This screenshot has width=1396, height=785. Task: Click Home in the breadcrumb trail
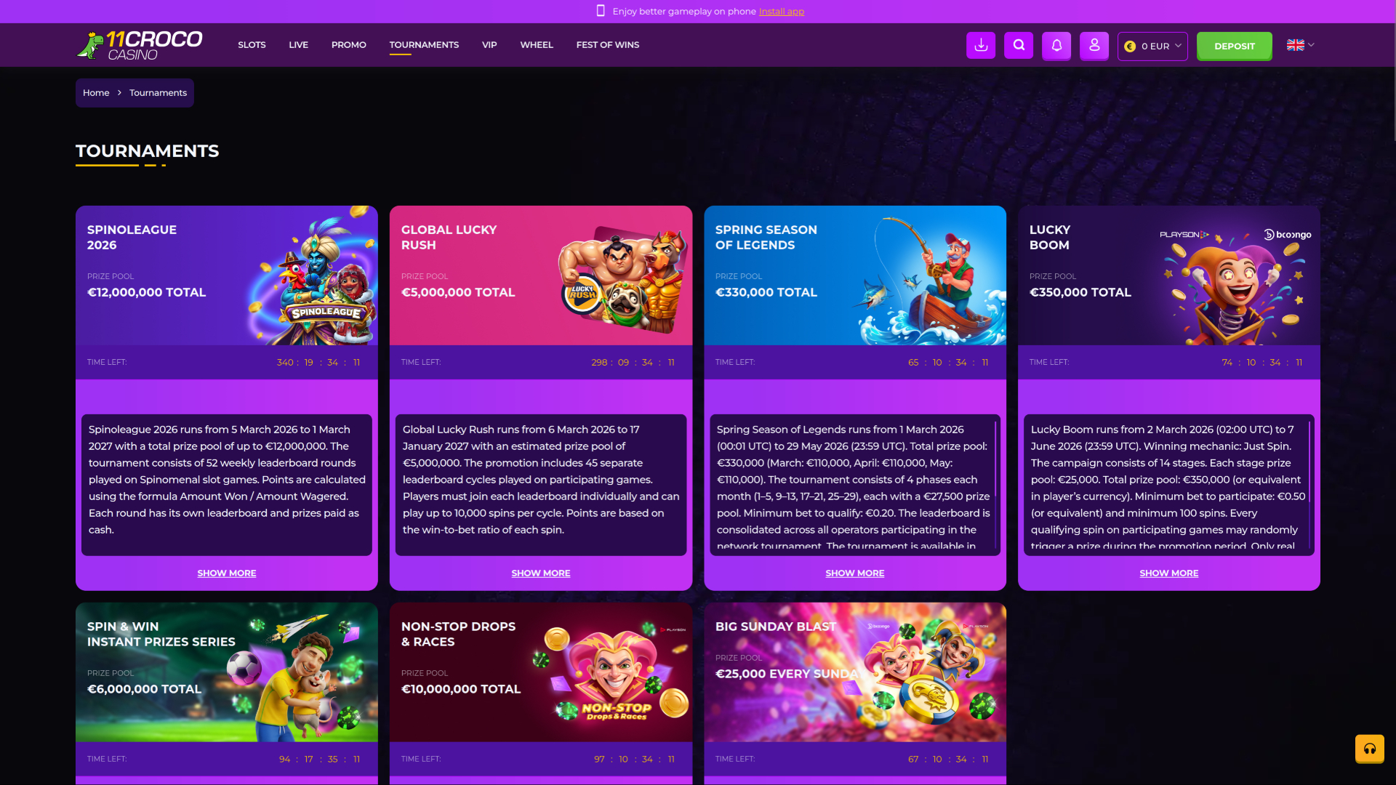point(96,92)
